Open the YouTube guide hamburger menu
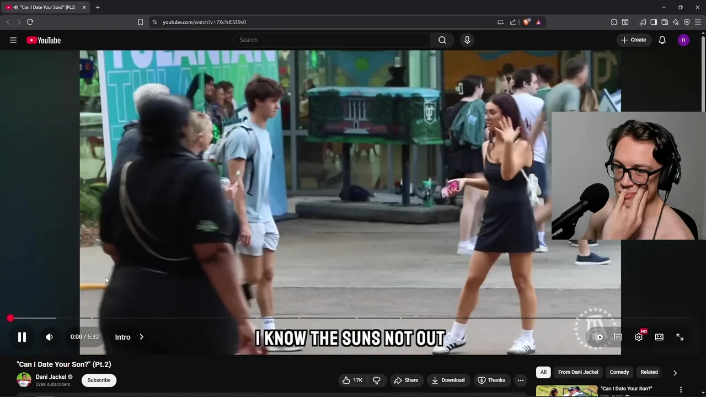 click(x=13, y=40)
